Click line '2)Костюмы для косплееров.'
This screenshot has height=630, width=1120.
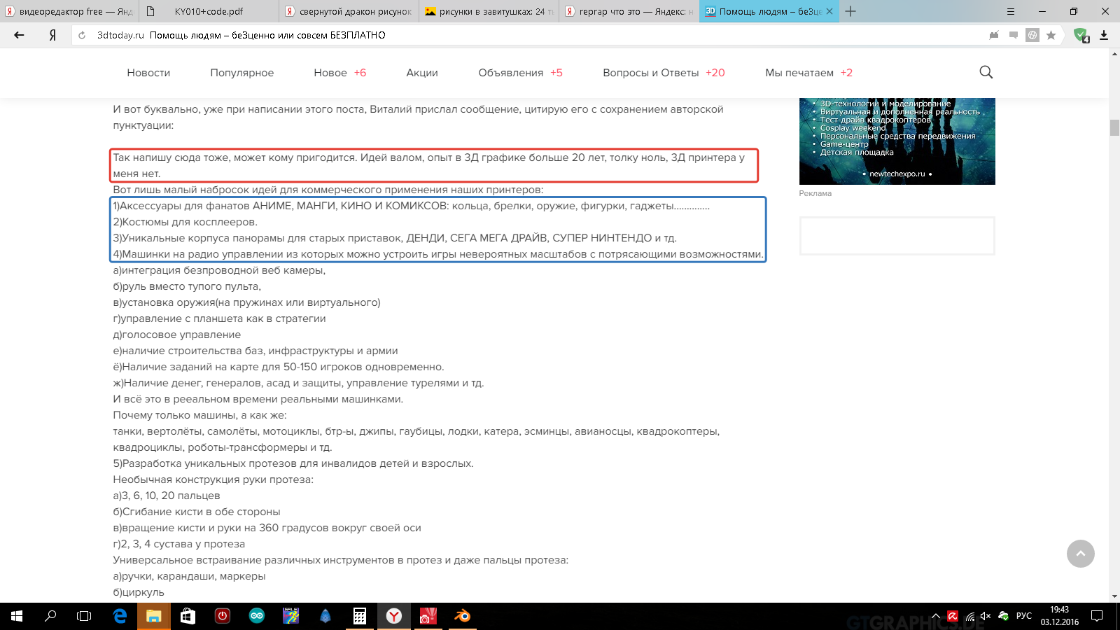(x=185, y=222)
